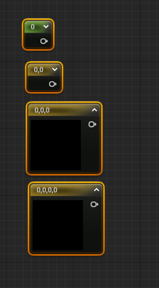Click the black preview thumbnail in the 0,0,0 node
The height and width of the screenshot is (288, 159).
click(56, 145)
